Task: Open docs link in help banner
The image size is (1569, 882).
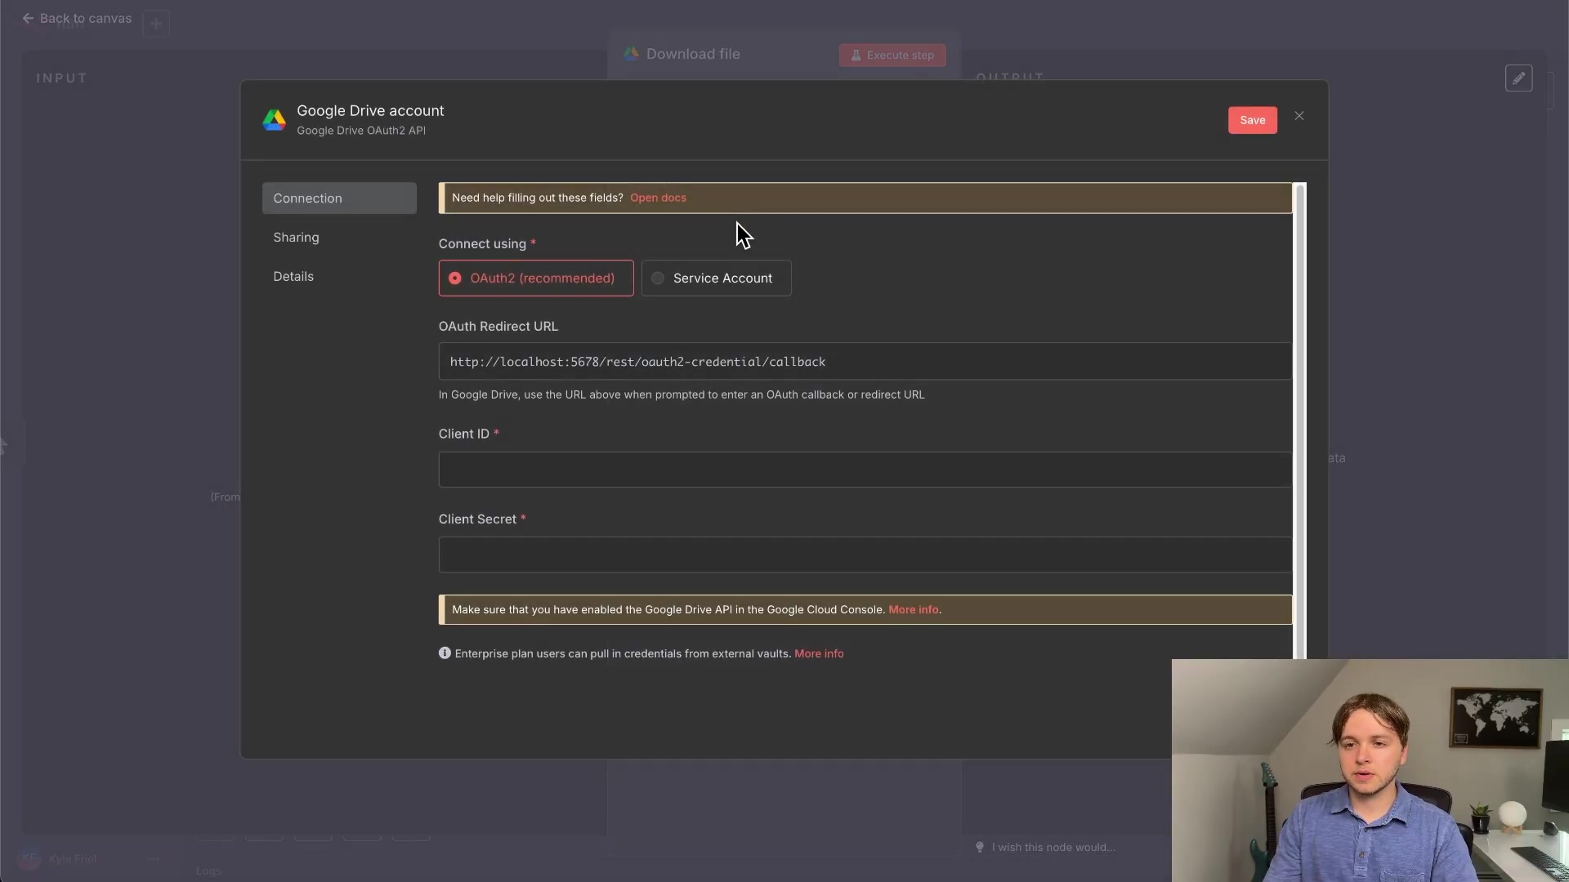Action: click(658, 198)
